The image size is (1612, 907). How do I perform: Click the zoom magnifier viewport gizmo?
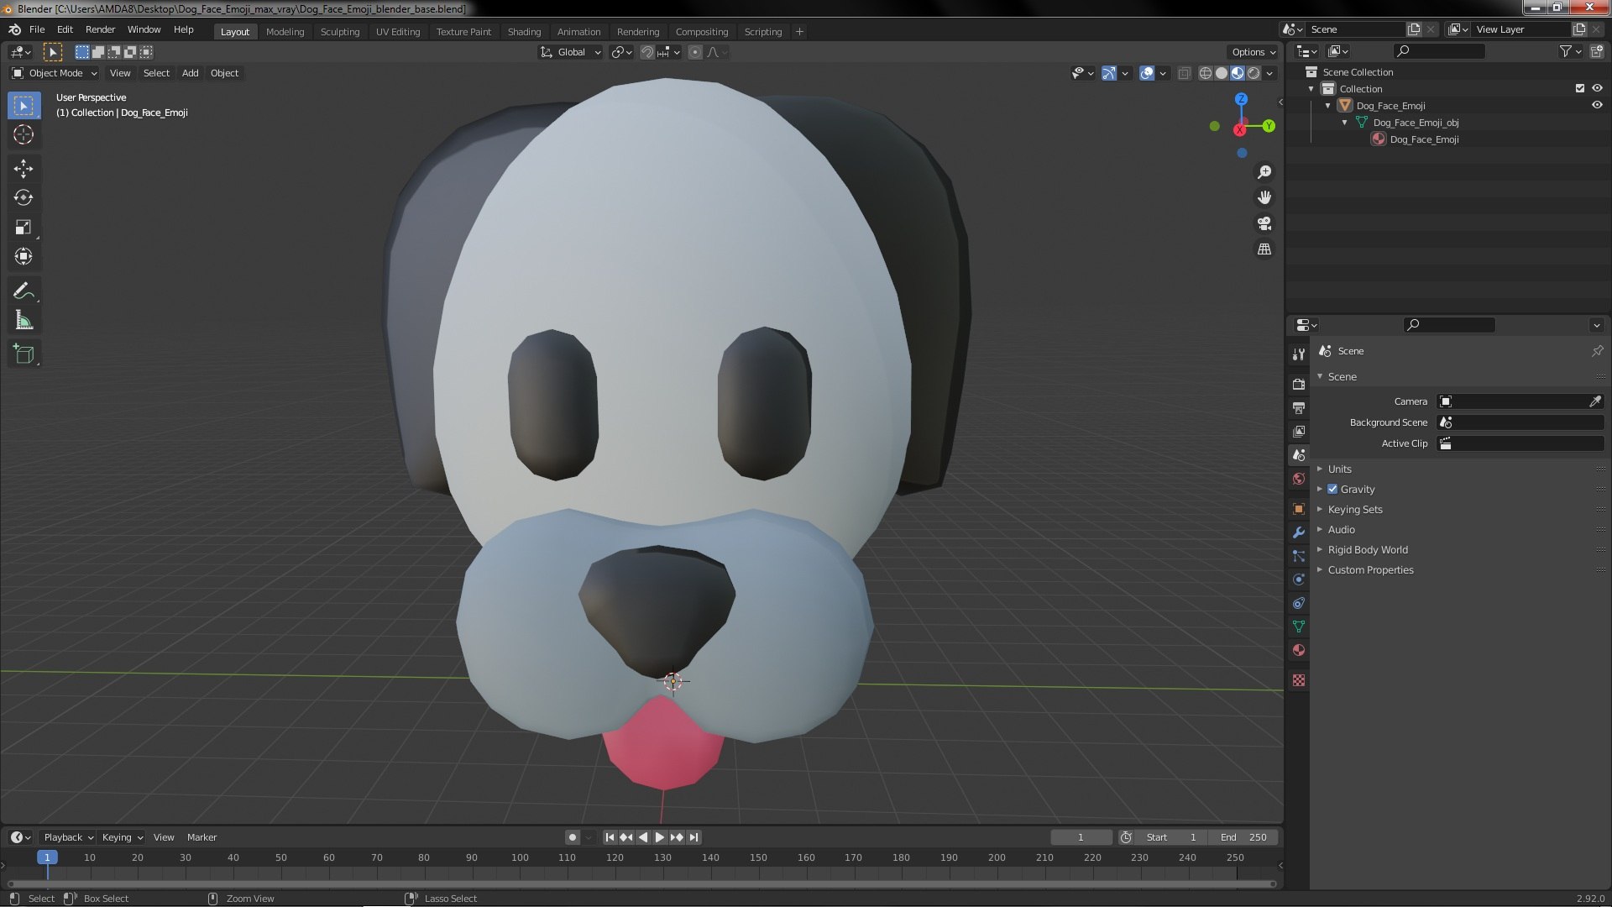pyautogui.click(x=1264, y=172)
